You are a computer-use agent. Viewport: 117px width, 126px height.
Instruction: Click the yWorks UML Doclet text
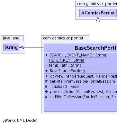[x=20, y=121]
